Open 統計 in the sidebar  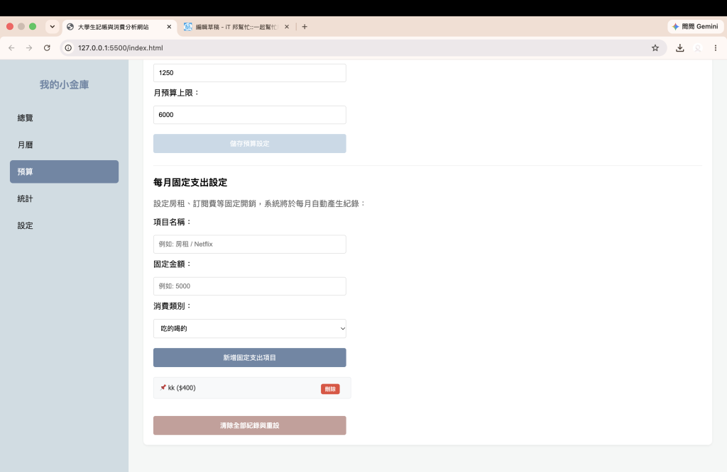coord(64,198)
